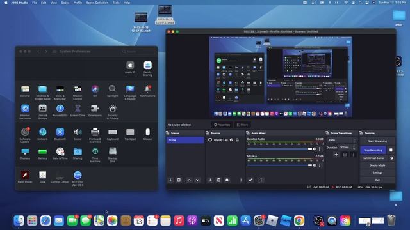Hide the Display Capture source with eye icon

pos(231,140)
